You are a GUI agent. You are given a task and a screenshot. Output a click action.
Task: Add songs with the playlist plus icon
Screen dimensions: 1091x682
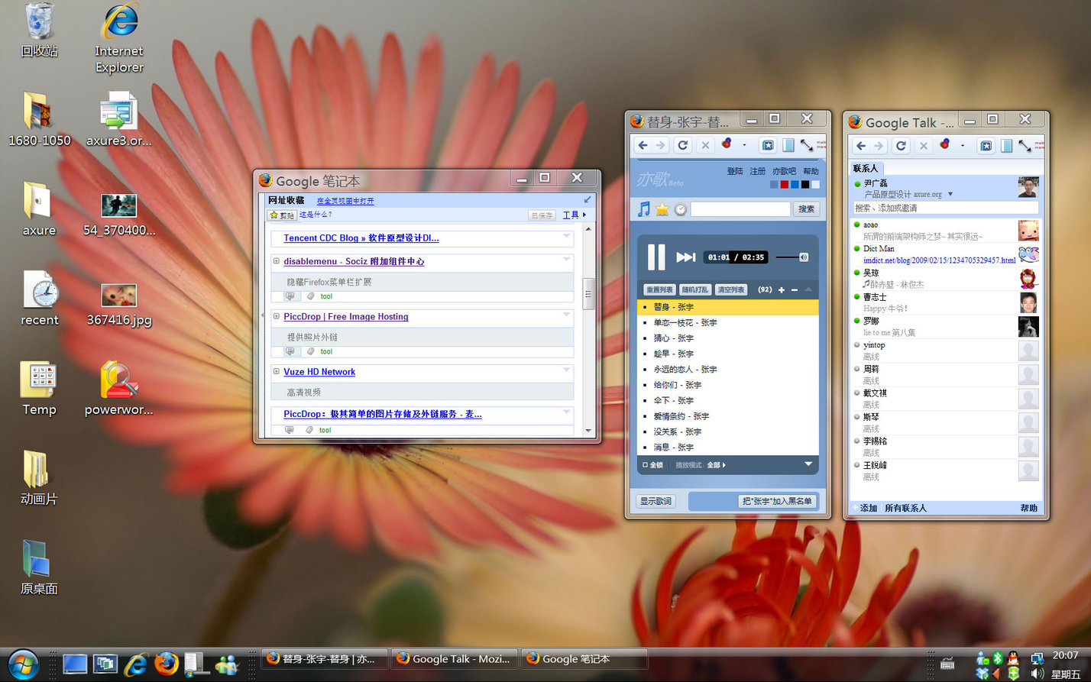(782, 290)
